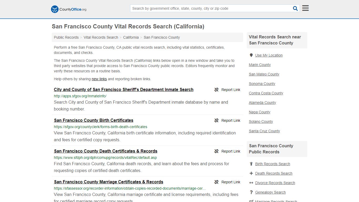
Task: Click broken link icon for Marriage Certificates & Records
Action: 216,182
